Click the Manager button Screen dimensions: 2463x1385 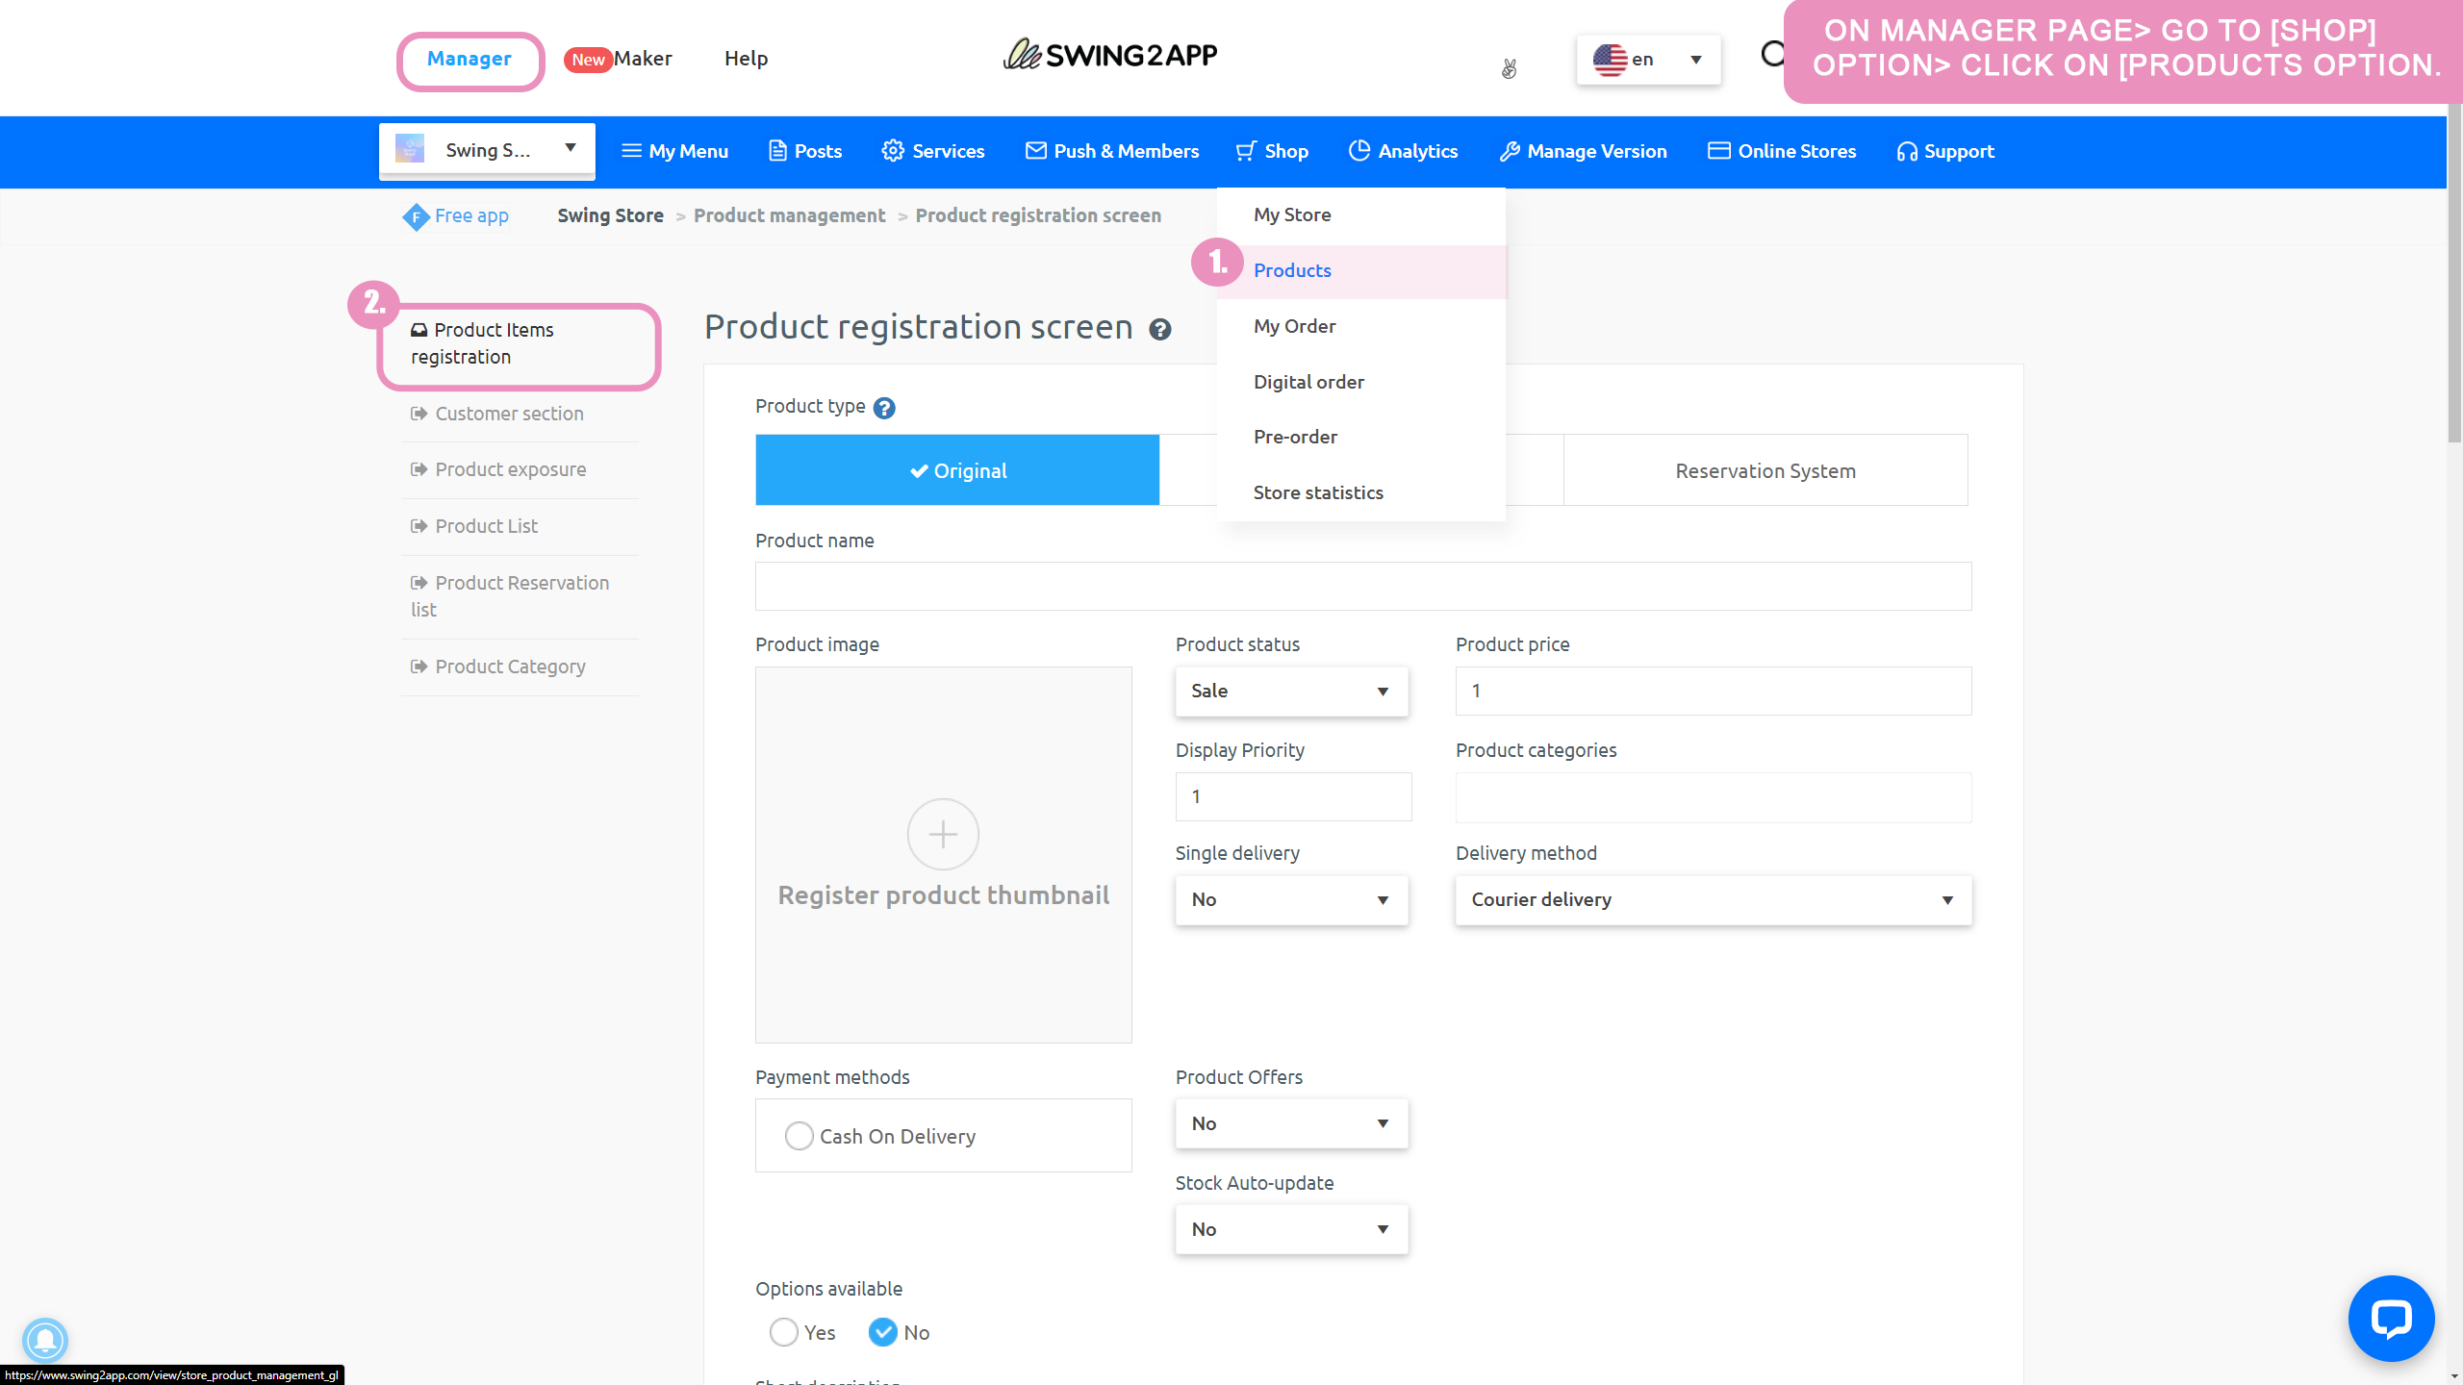click(x=470, y=60)
